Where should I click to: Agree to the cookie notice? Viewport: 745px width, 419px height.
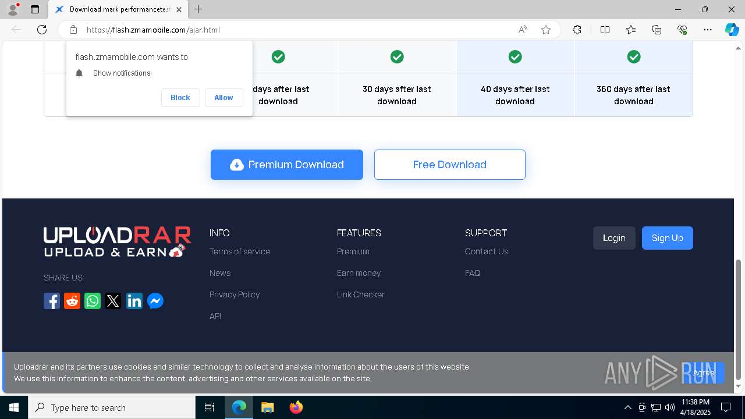pyautogui.click(x=704, y=373)
